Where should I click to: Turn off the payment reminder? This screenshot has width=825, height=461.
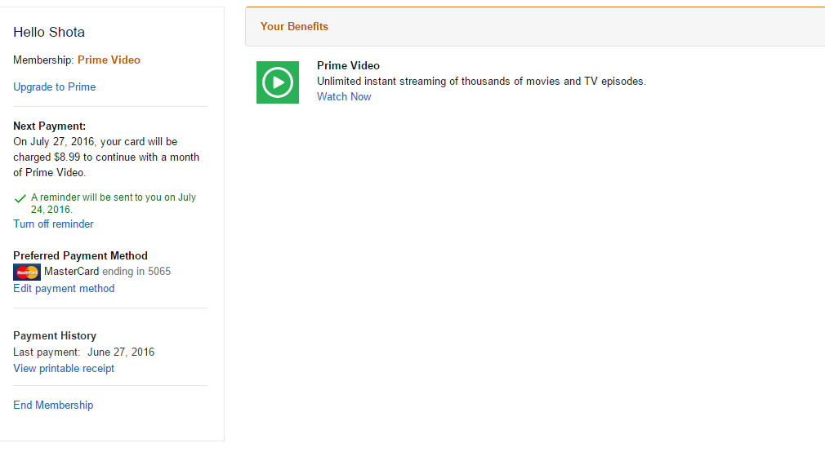(53, 224)
